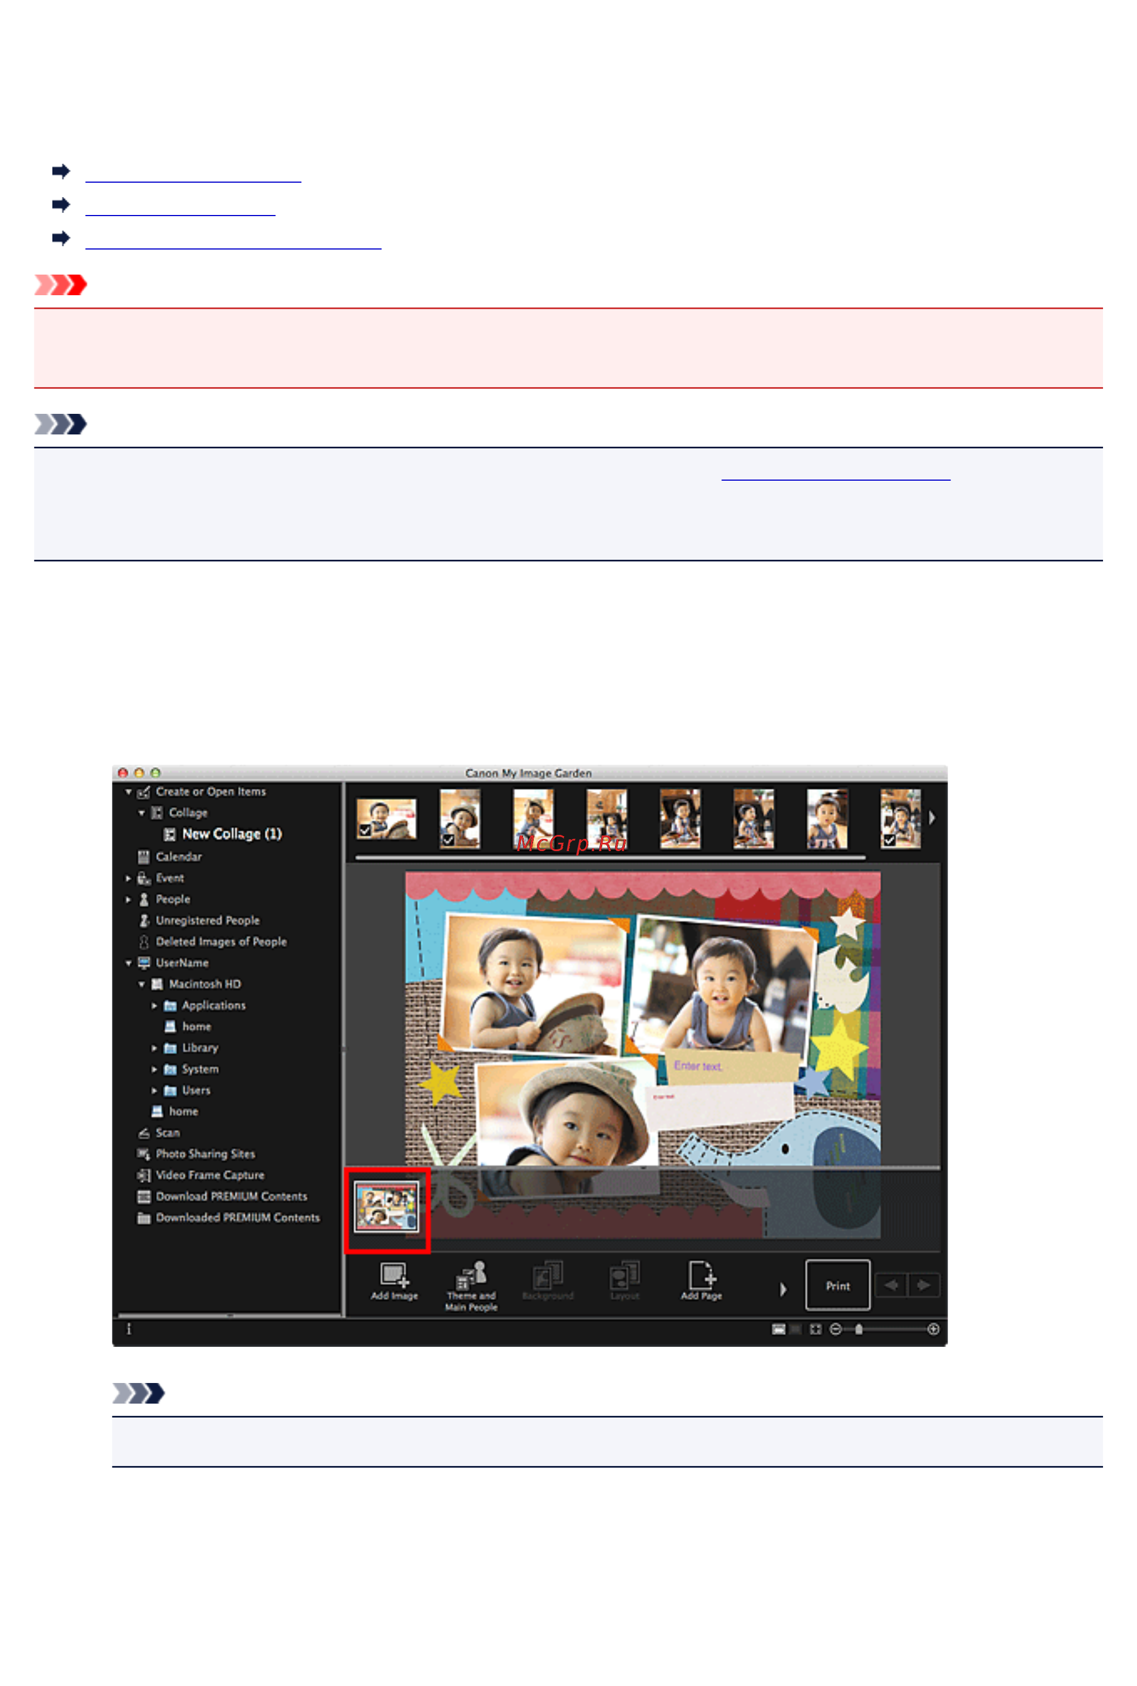The image size is (1137, 1686).
Task: Select the fifth photo thumbnail in the strip
Action: (680, 818)
